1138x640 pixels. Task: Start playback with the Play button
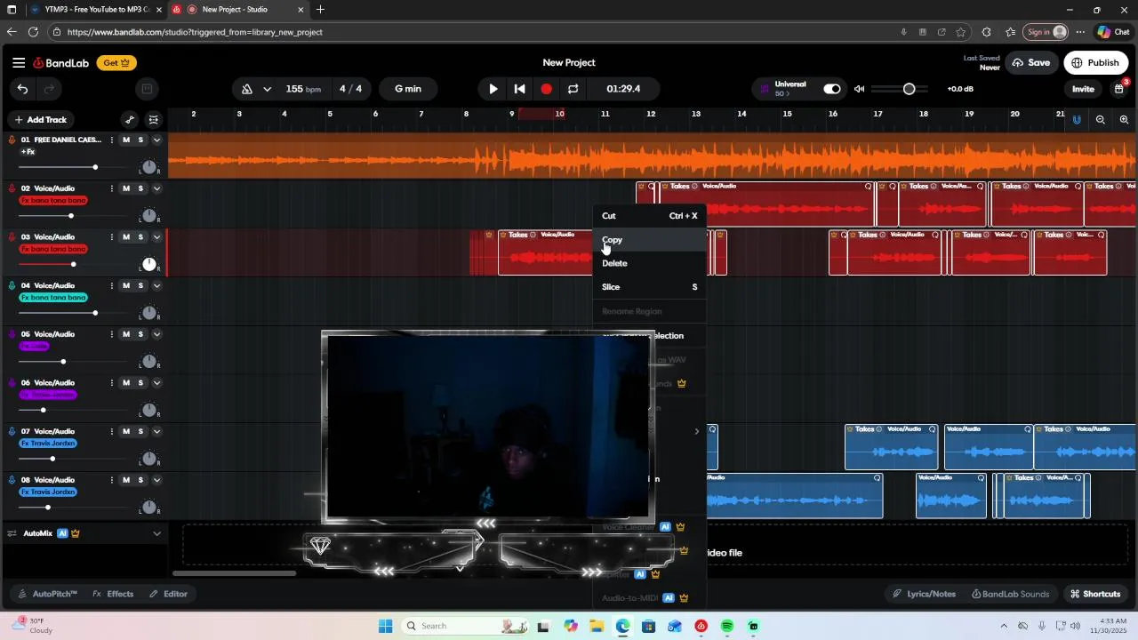(x=493, y=89)
